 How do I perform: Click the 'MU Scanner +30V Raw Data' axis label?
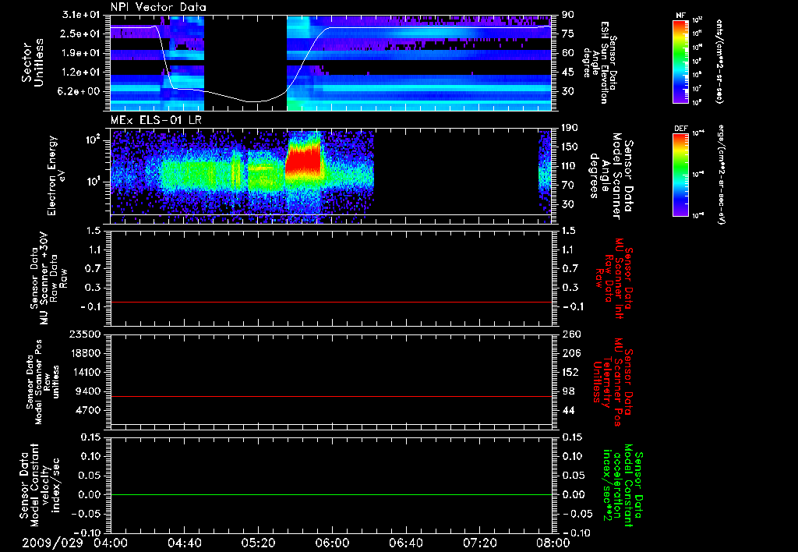tap(49, 278)
